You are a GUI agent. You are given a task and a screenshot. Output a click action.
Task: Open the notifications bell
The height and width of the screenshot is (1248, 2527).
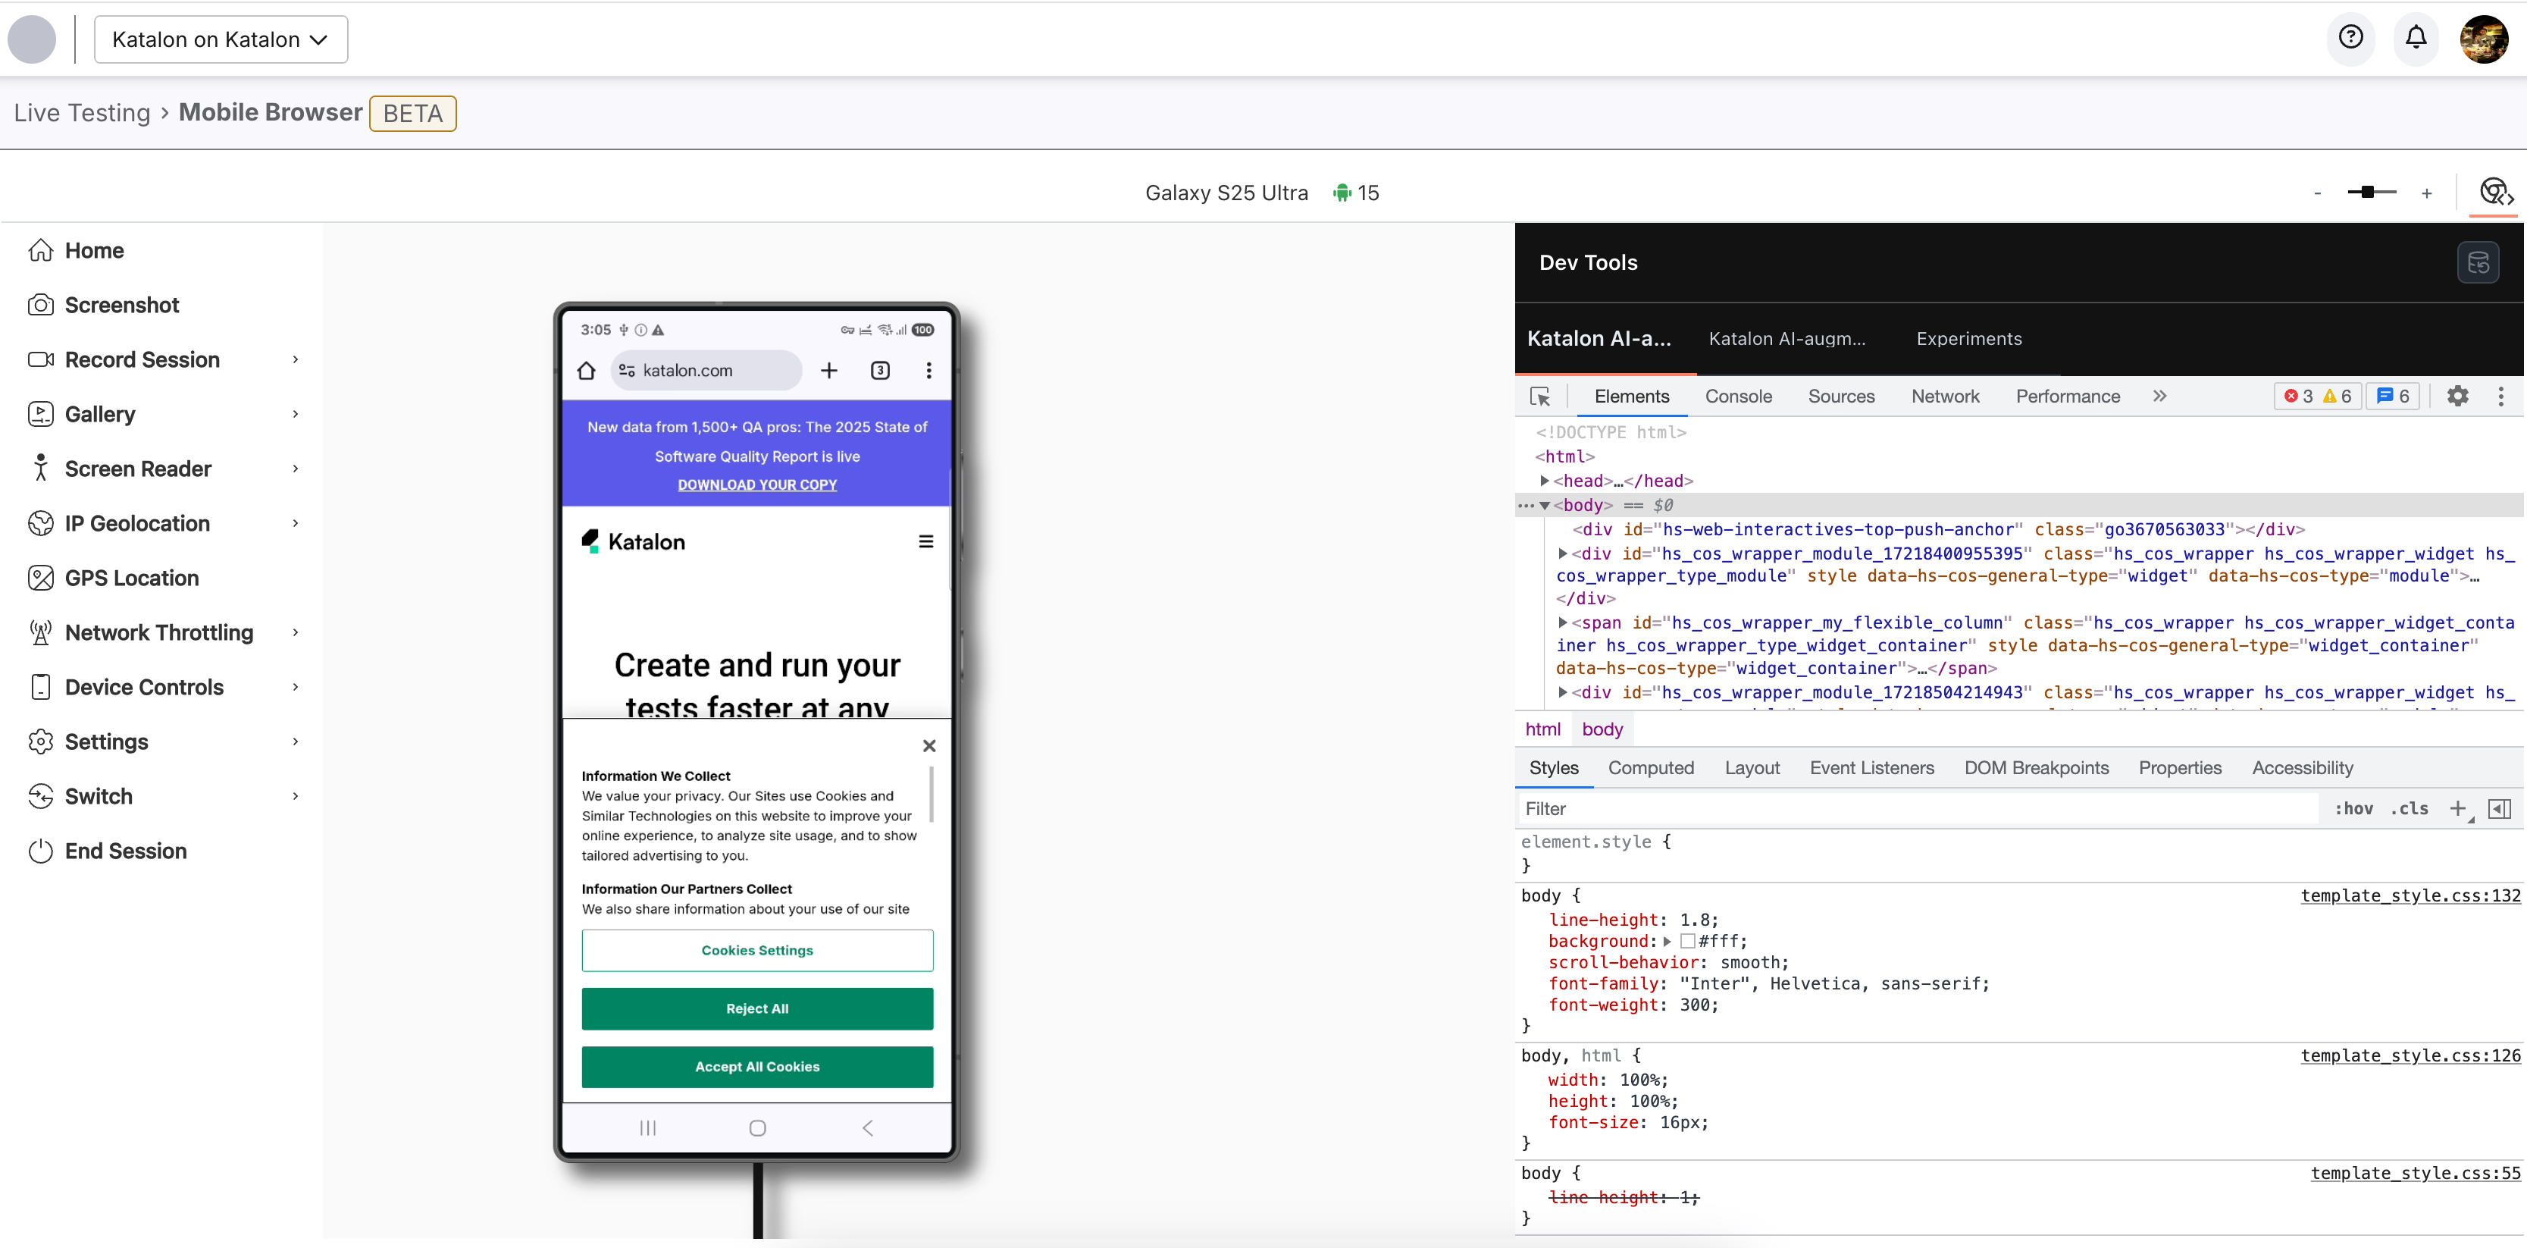click(2416, 37)
